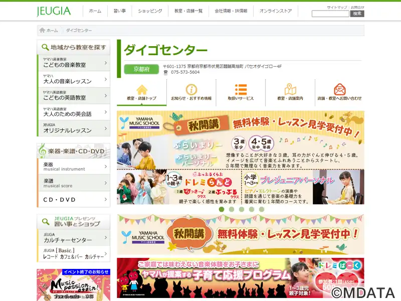Open the 会社情報・IR情報 menu item

coord(231,11)
